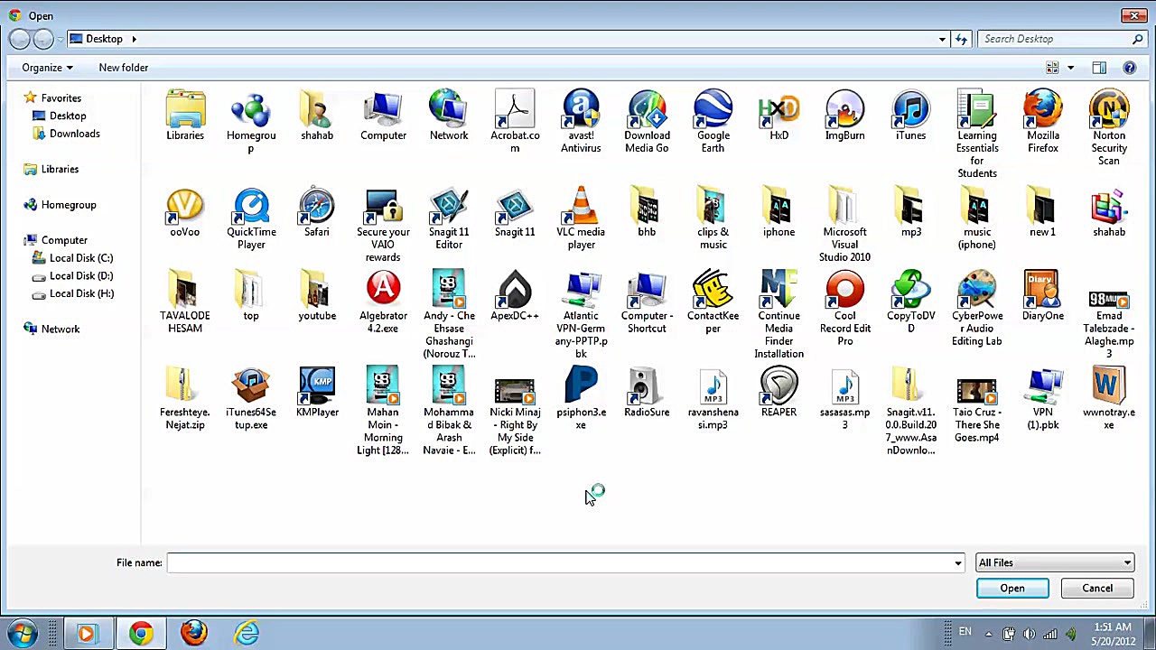The image size is (1156, 650).
Task: Create a New folder
Action: (x=124, y=68)
